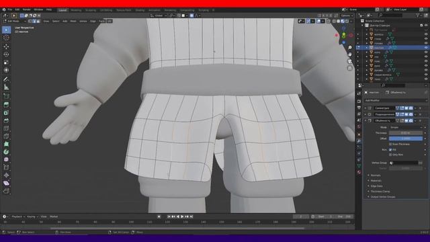
Task: Enable the Only Rim checkbox
Action: 390,155
